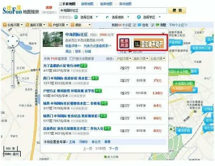Toggle the 别墅 checkbox
The width and height of the screenshot is (215, 166).
point(153,25)
